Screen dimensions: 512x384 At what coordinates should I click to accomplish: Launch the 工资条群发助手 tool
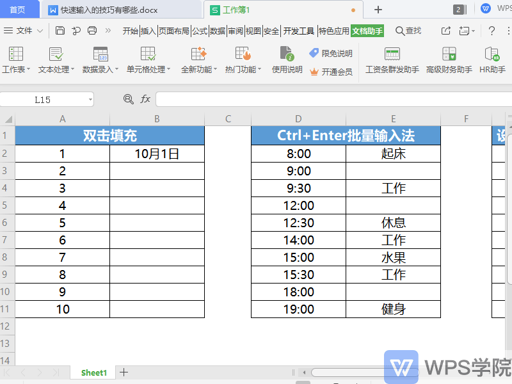392,54
